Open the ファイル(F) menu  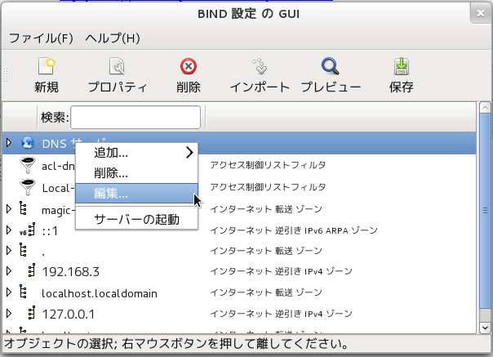click(x=41, y=38)
